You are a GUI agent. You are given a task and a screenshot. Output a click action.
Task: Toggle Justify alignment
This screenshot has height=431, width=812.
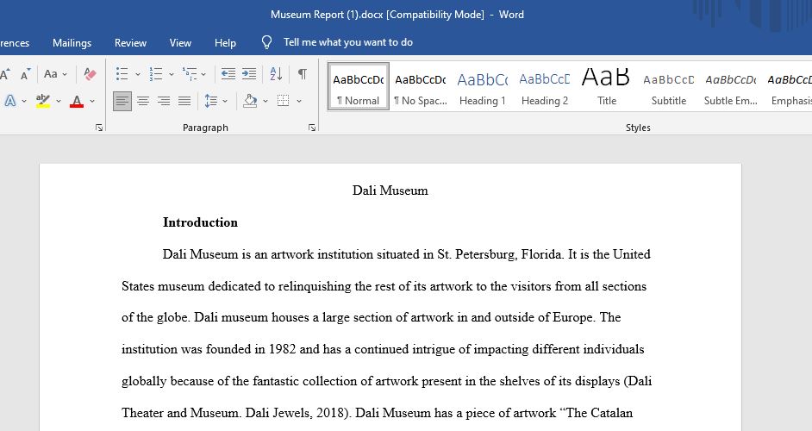pos(184,101)
